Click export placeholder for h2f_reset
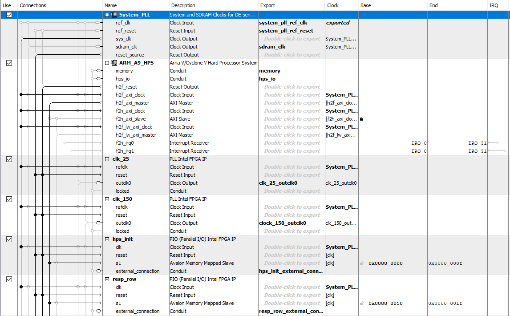 pos(292,87)
